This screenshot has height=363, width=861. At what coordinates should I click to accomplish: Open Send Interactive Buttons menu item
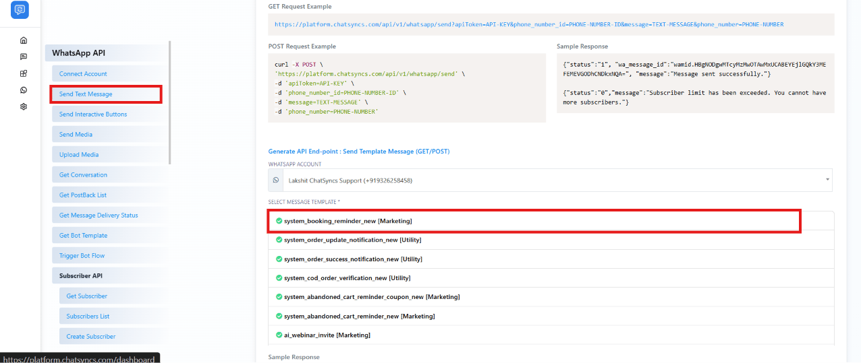point(108,114)
